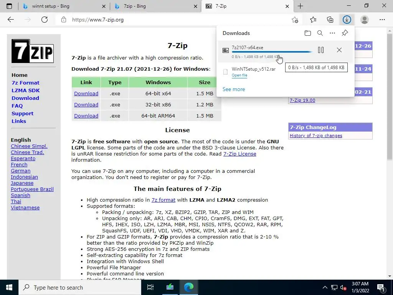Pause the 7z2107-x64.exe download
The width and height of the screenshot is (393, 295).
click(x=321, y=50)
